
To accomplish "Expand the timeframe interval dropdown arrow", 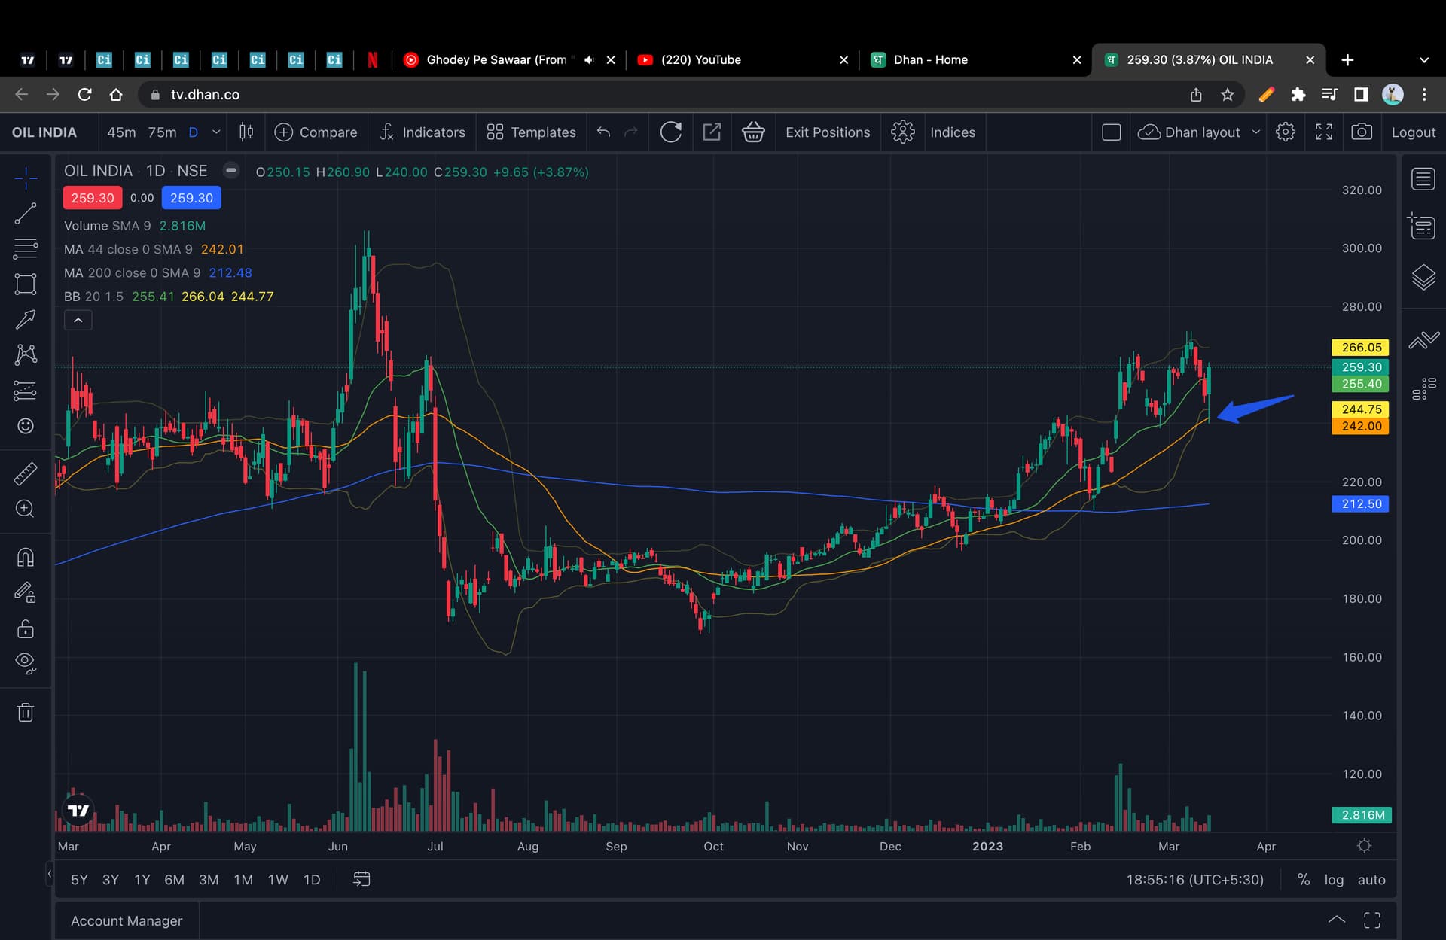I will (217, 132).
